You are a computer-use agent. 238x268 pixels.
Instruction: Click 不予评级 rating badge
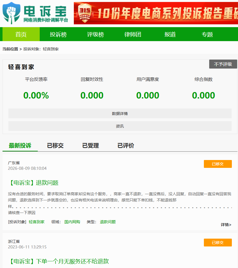point(223,64)
